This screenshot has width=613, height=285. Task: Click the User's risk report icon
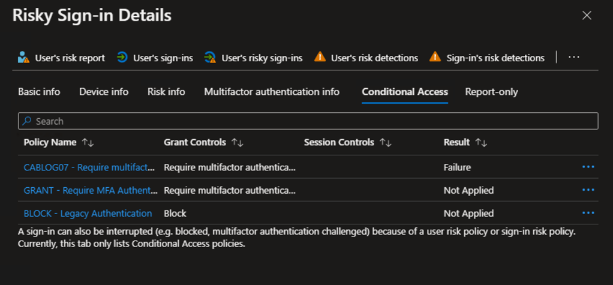pyautogui.click(x=23, y=58)
